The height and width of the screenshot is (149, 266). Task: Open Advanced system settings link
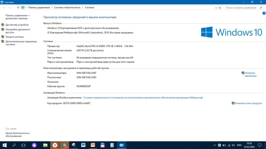21,43
